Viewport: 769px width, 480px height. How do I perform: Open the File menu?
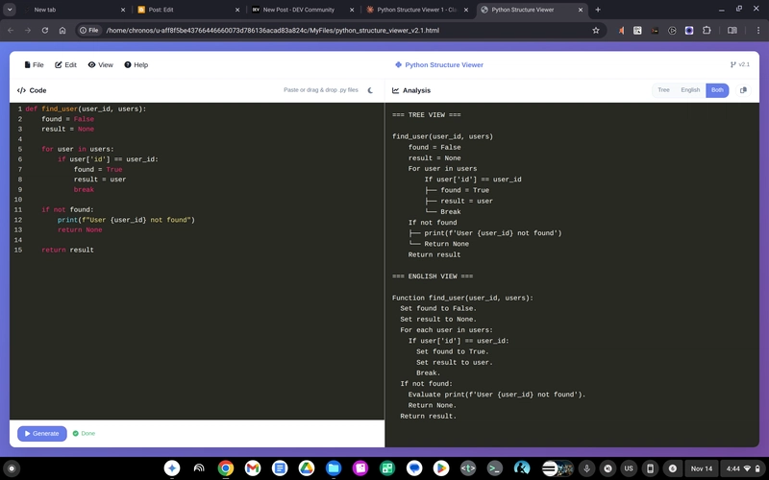35,65
